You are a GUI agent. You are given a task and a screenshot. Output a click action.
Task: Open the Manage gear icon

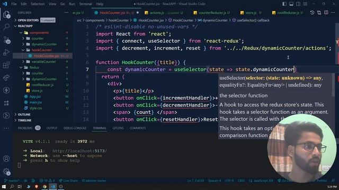(6, 172)
